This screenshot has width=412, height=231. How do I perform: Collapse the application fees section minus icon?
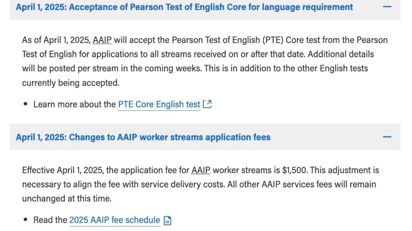pyautogui.click(x=387, y=137)
